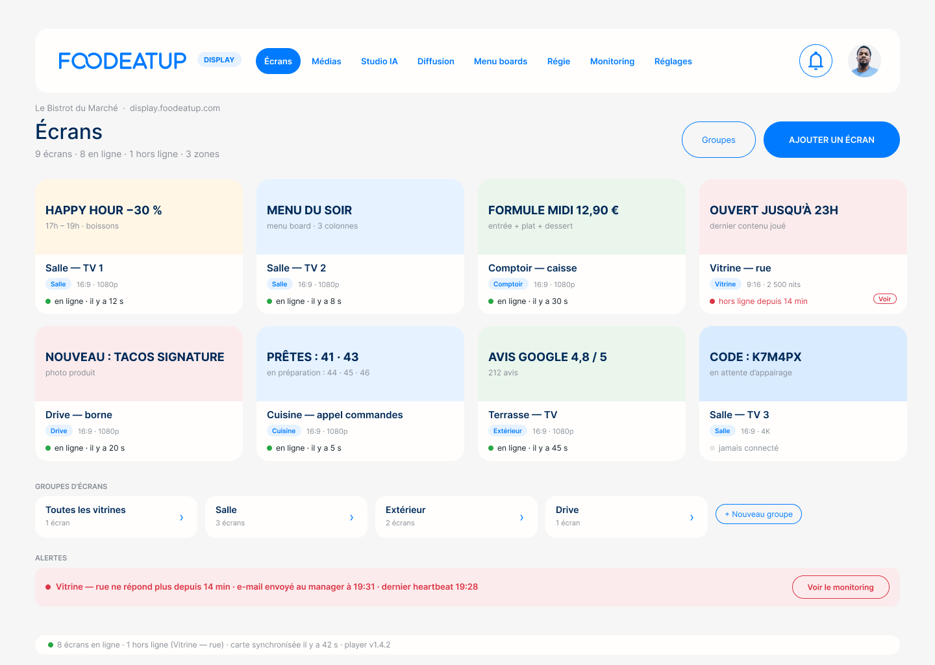
Task: Select the Salle — TV 1 screen name
Action: pyautogui.click(x=75, y=268)
